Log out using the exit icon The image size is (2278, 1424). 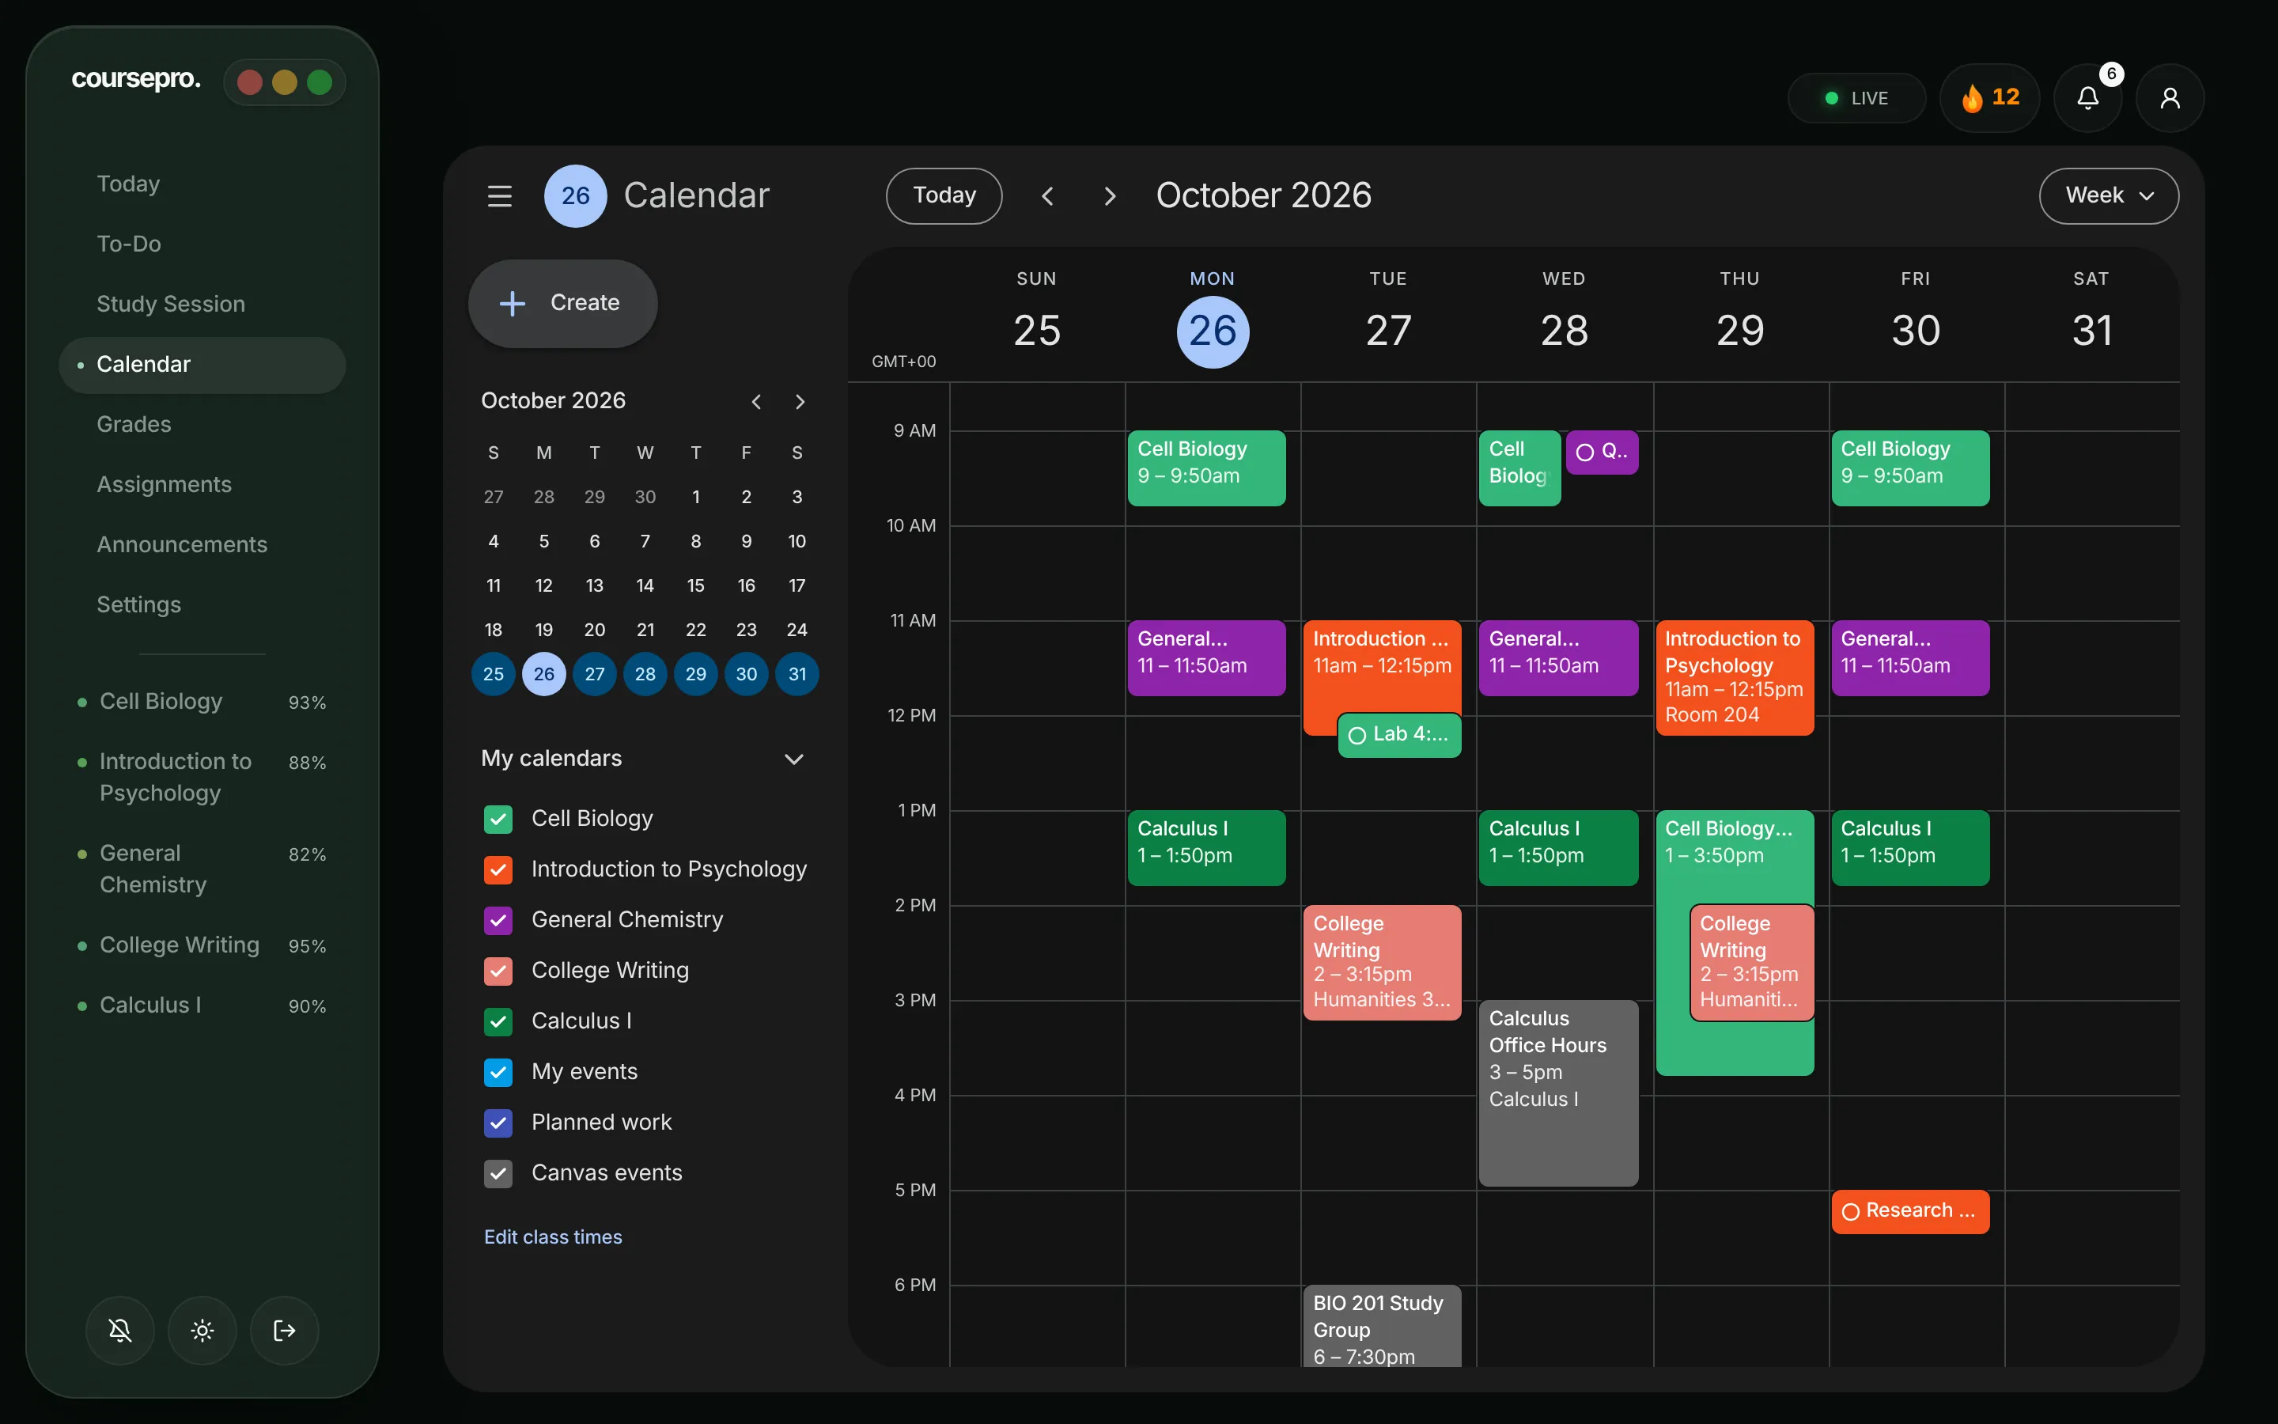(284, 1330)
